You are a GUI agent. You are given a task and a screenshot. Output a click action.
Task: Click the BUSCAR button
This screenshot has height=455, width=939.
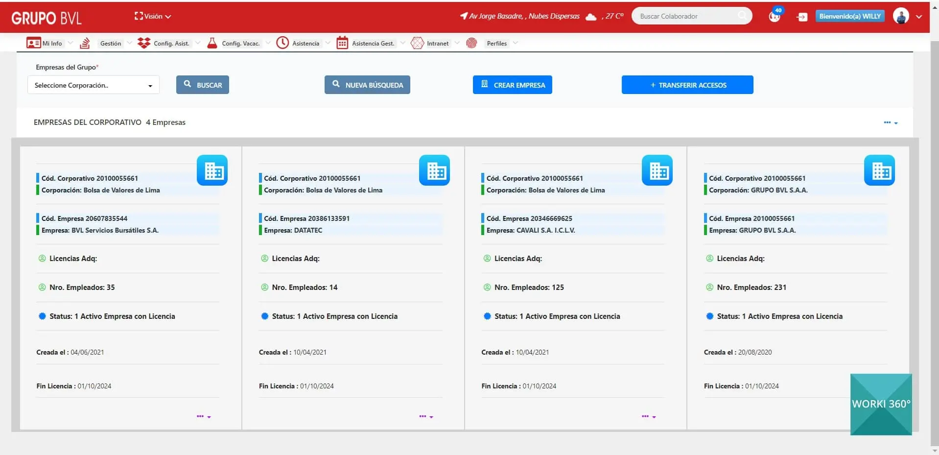coord(203,85)
